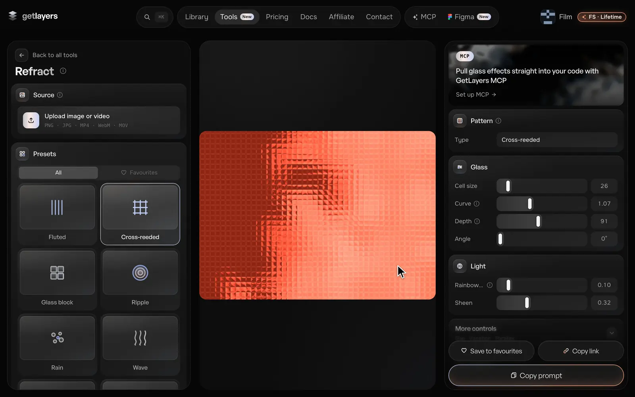Viewport: 635px width, 397px height.
Task: Follow the Set up MCP link
Action: 476,94
